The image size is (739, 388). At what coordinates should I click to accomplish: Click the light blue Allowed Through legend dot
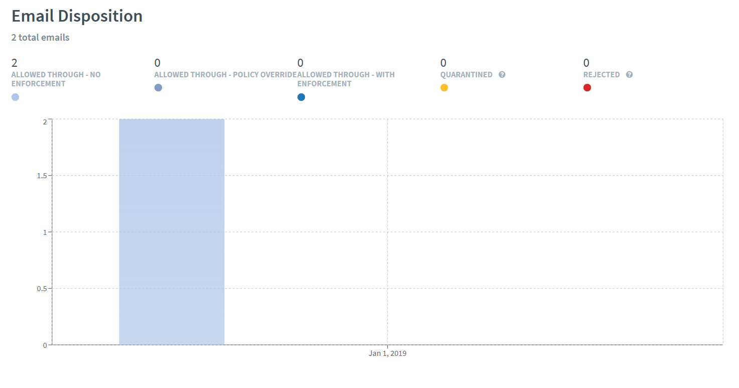click(15, 97)
